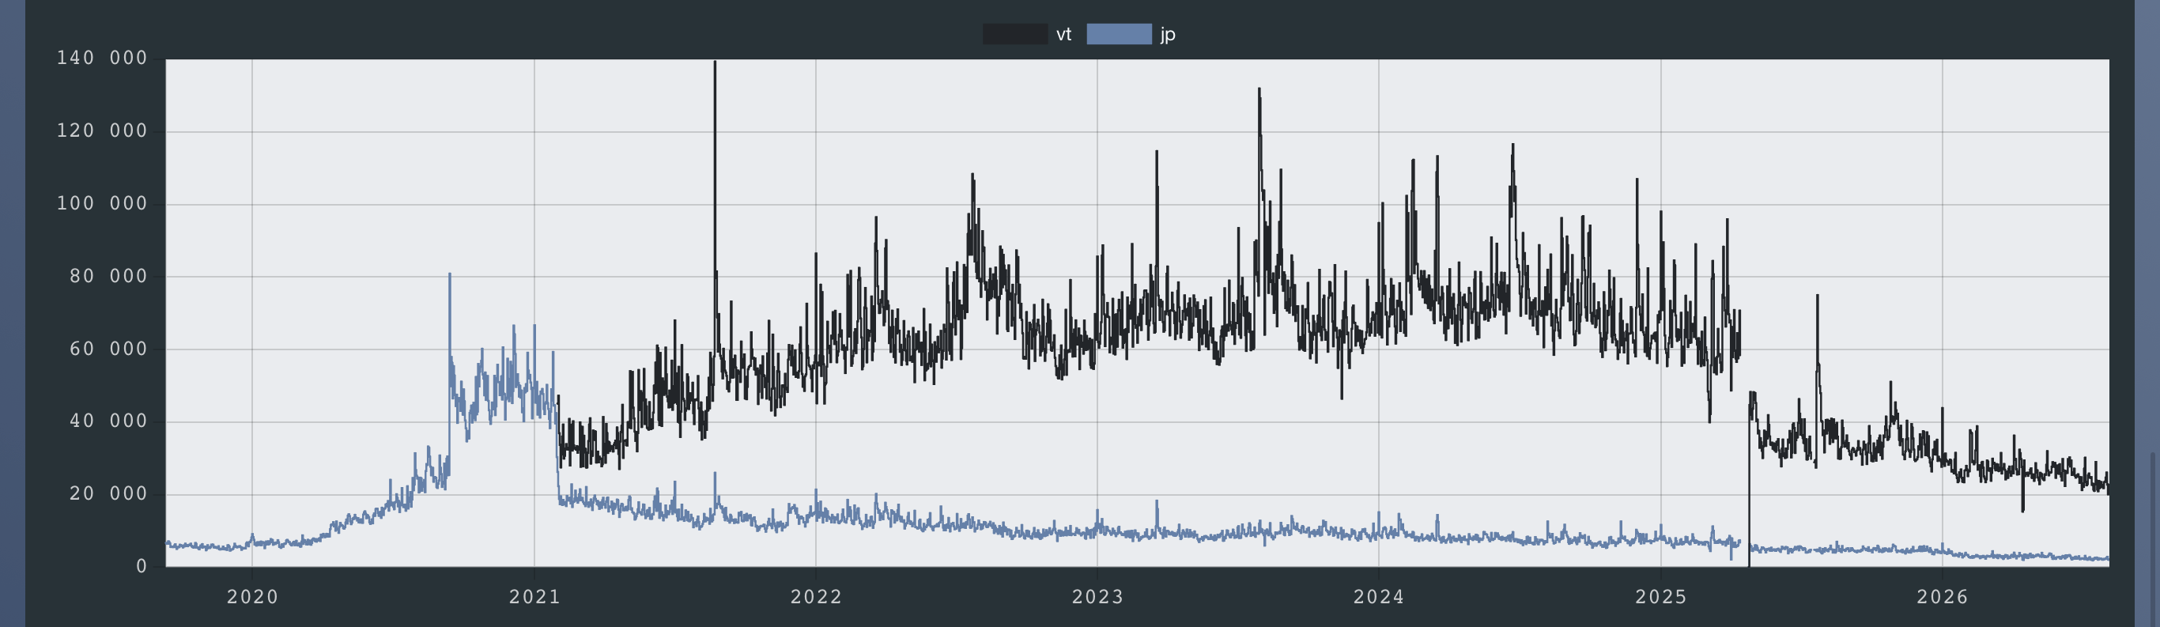Click the '120 000' y-axis label
The height and width of the screenshot is (627, 2160).
102,130
